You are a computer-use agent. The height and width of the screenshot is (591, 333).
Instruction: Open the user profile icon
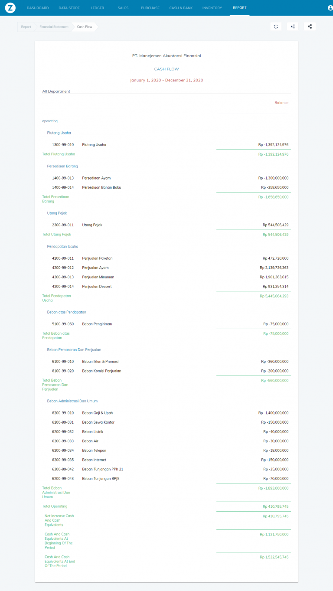[x=330, y=8]
